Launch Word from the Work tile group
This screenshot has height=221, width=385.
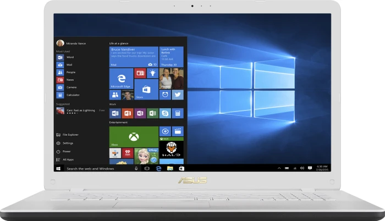(115, 113)
